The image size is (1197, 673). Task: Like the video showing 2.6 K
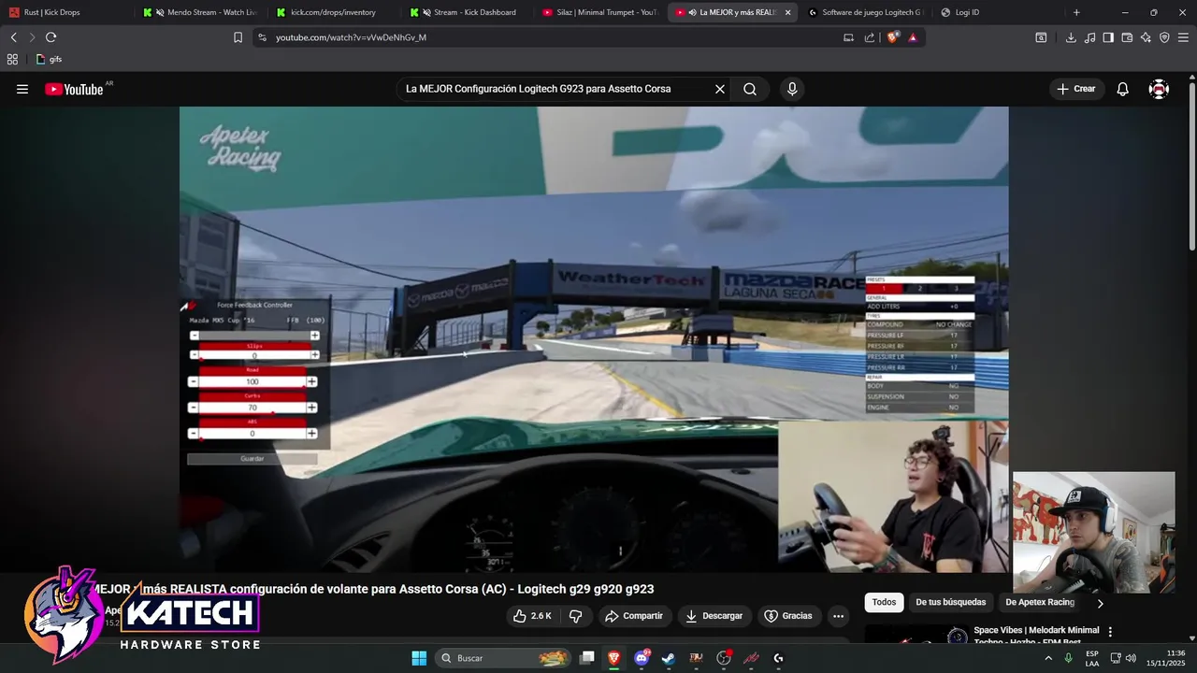pos(532,616)
